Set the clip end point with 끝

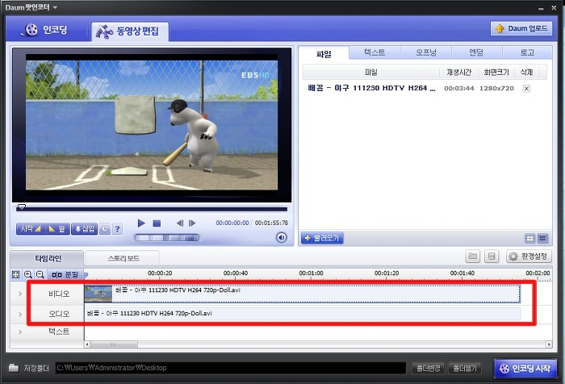(x=57, y=229)
